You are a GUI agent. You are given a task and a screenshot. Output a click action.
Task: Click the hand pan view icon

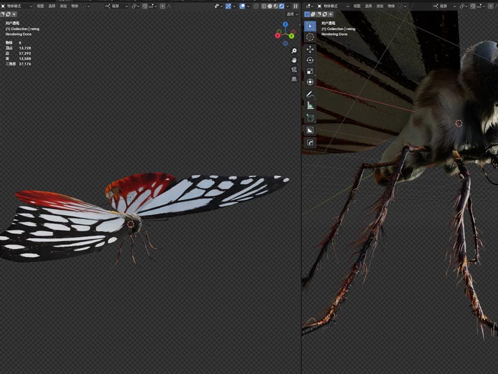coord(294,60)
